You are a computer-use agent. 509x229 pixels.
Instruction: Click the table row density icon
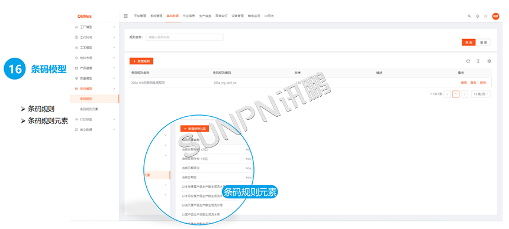(x=478, y=61)
